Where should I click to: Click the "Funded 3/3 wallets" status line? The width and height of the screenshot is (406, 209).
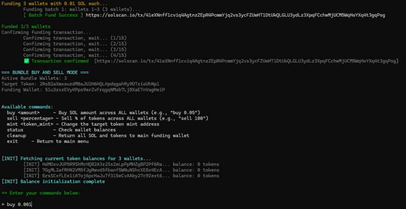(26, 27)
